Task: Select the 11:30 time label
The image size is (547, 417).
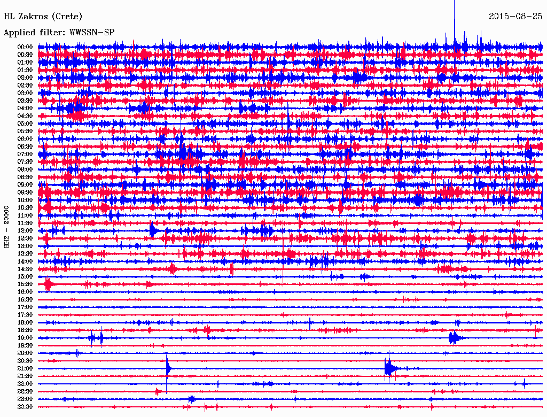Action: 25,223
